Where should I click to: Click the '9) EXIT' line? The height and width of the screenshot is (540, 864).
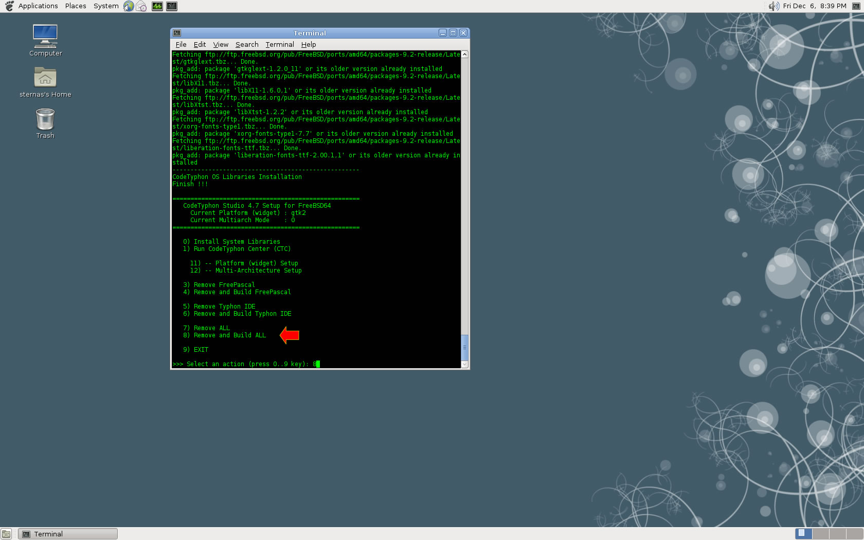[x=195, y=350]
